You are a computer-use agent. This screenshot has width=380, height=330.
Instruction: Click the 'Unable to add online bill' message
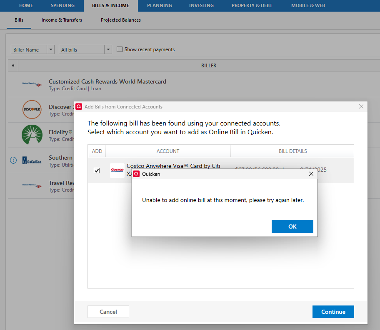[223, 200]
